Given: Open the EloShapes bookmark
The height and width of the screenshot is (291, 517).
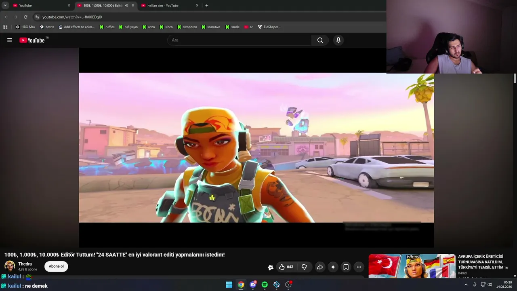Looking at the screenshot, I should [x=269, y=27].
